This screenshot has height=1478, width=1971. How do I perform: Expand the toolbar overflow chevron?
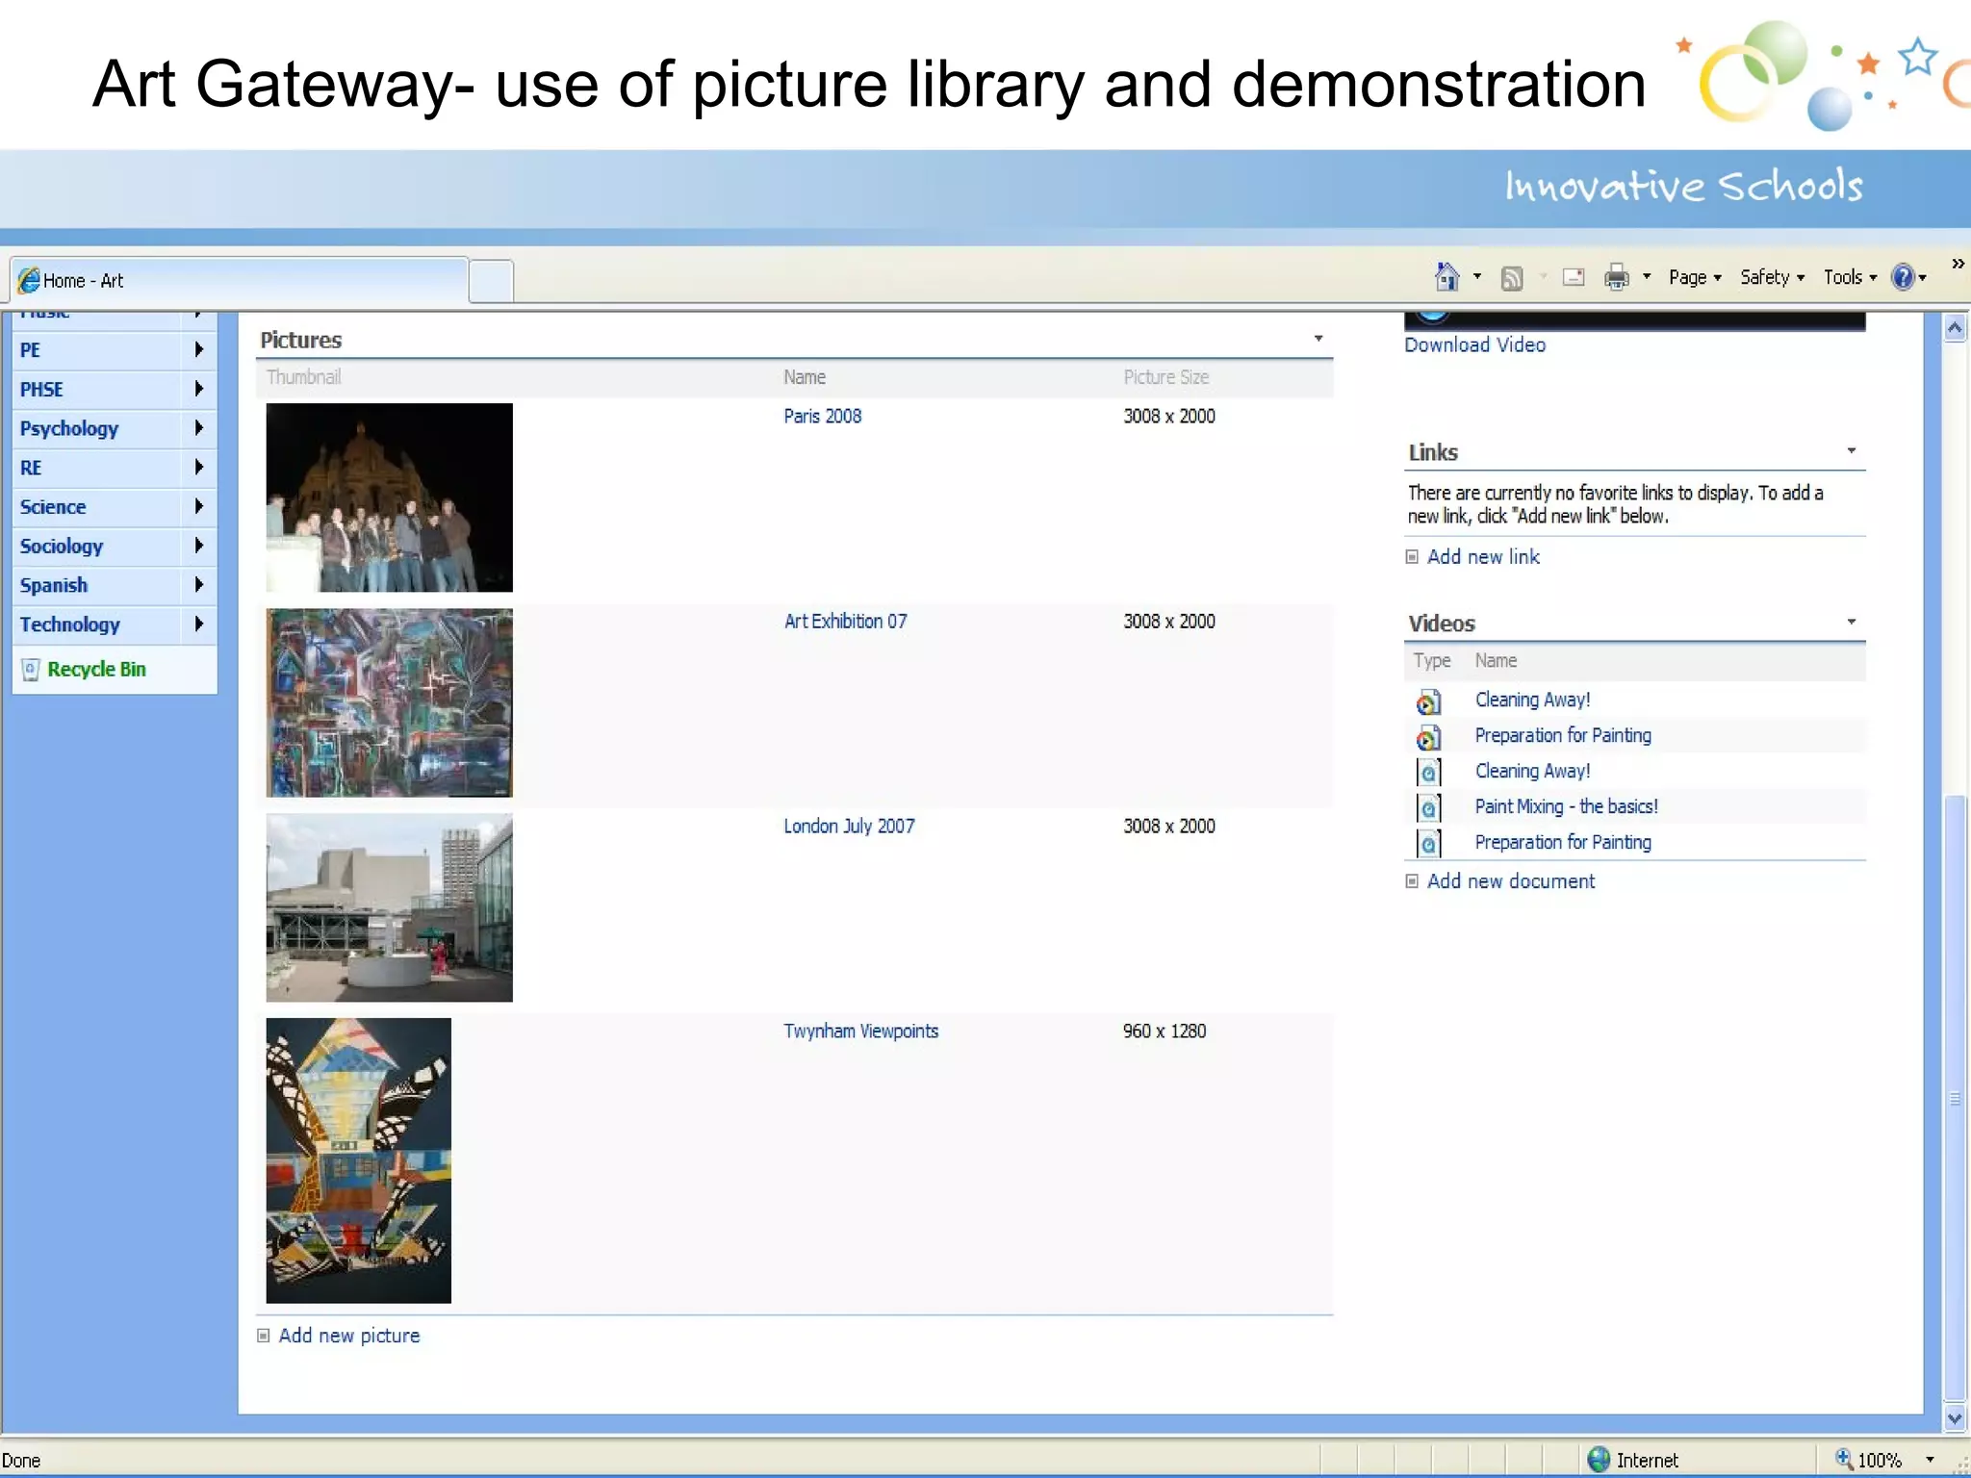click(x=1958, y=264)
